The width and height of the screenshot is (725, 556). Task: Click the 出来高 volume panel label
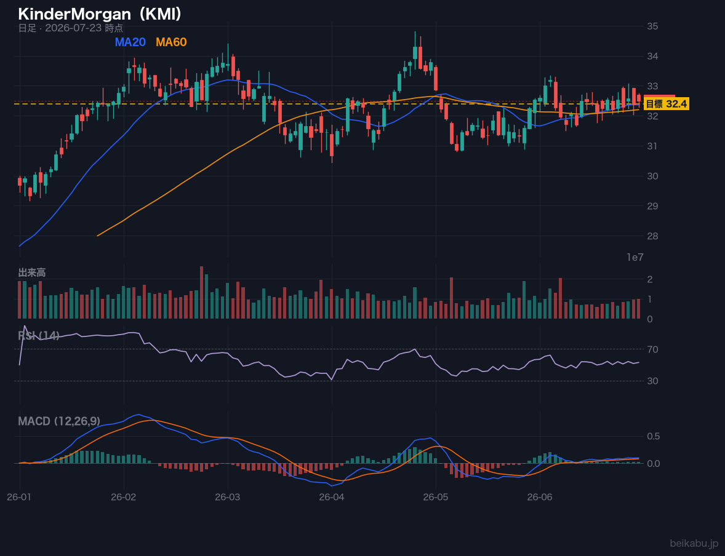pos(32,272)
